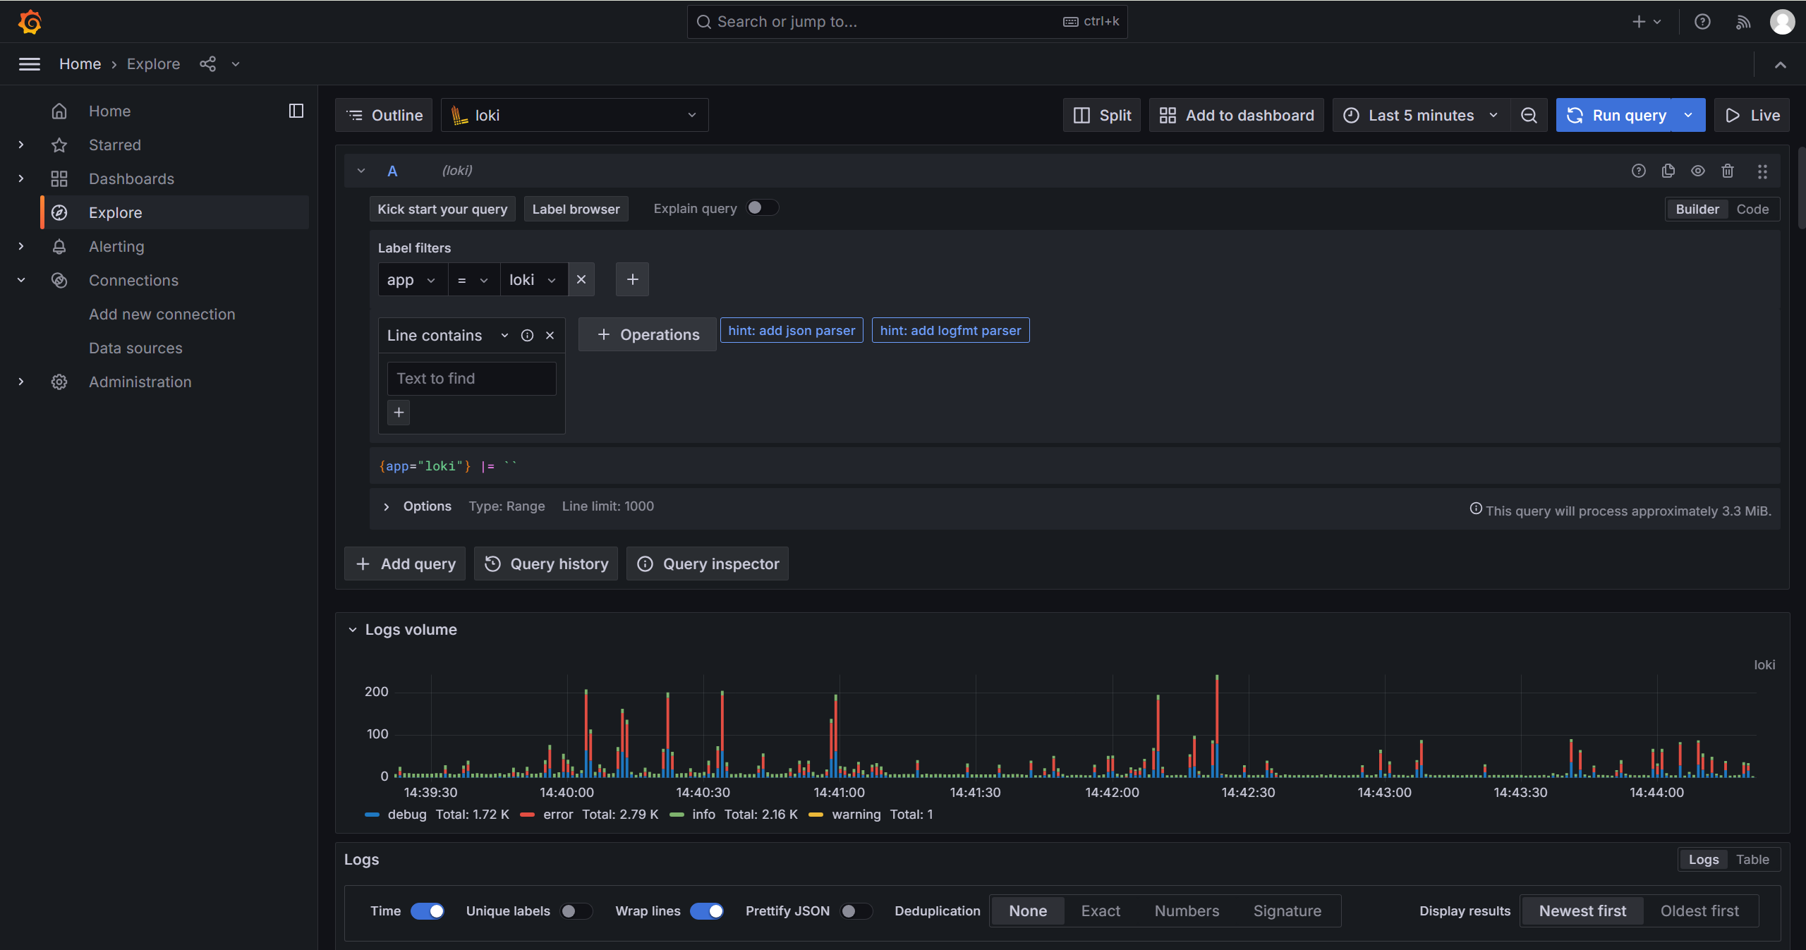
Task: Open the plus new menu in top bar
Action: point(1647,22)
